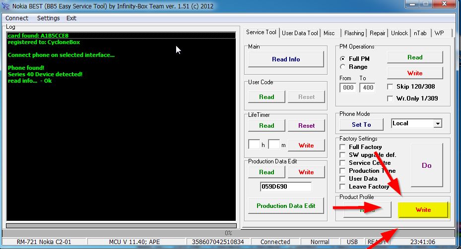This screenshot has width=461, height=249.
Task: Select the nTab tab
Action: (420, 33)
